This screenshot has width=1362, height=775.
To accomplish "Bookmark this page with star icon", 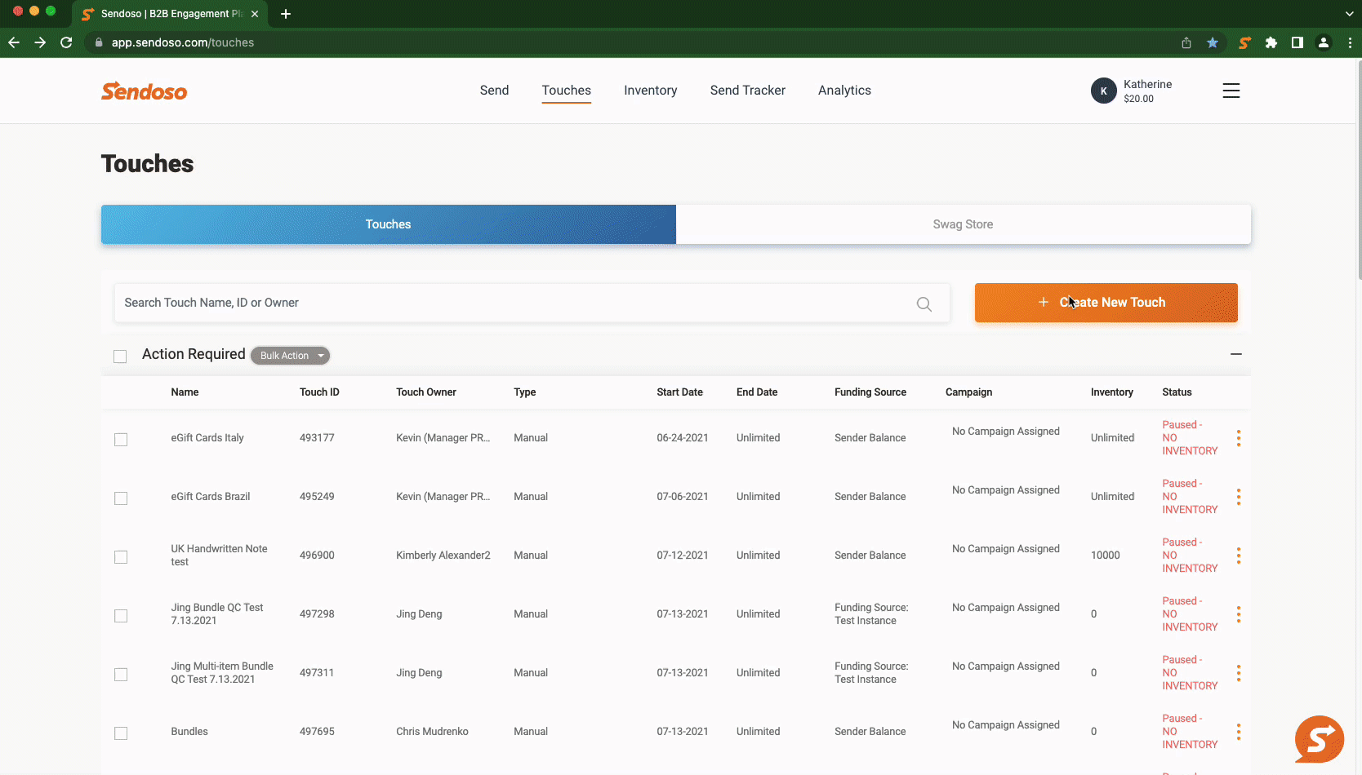I will [1213, 42].
